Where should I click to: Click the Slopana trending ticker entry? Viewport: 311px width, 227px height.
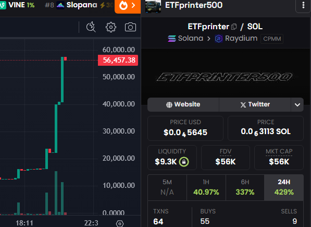click(79, 5)
